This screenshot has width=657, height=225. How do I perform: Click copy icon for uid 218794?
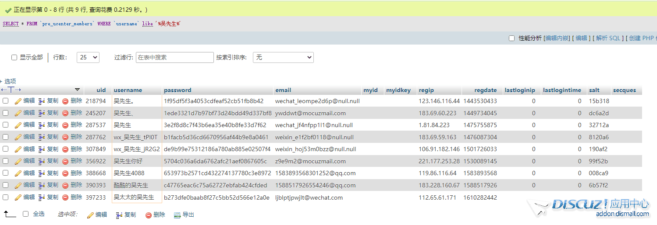pyautogui.click(x=42, y=101)
